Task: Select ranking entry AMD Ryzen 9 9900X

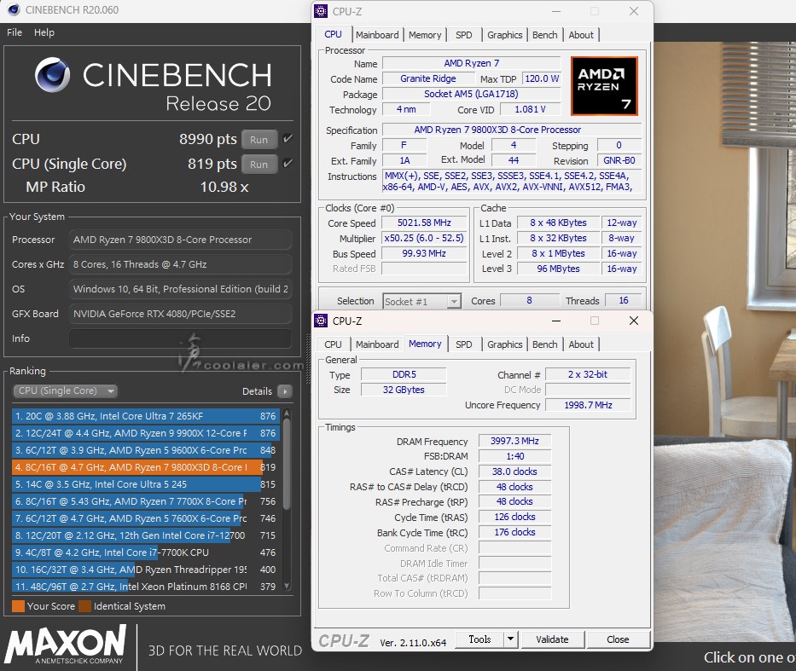Action: coord(145,433)
